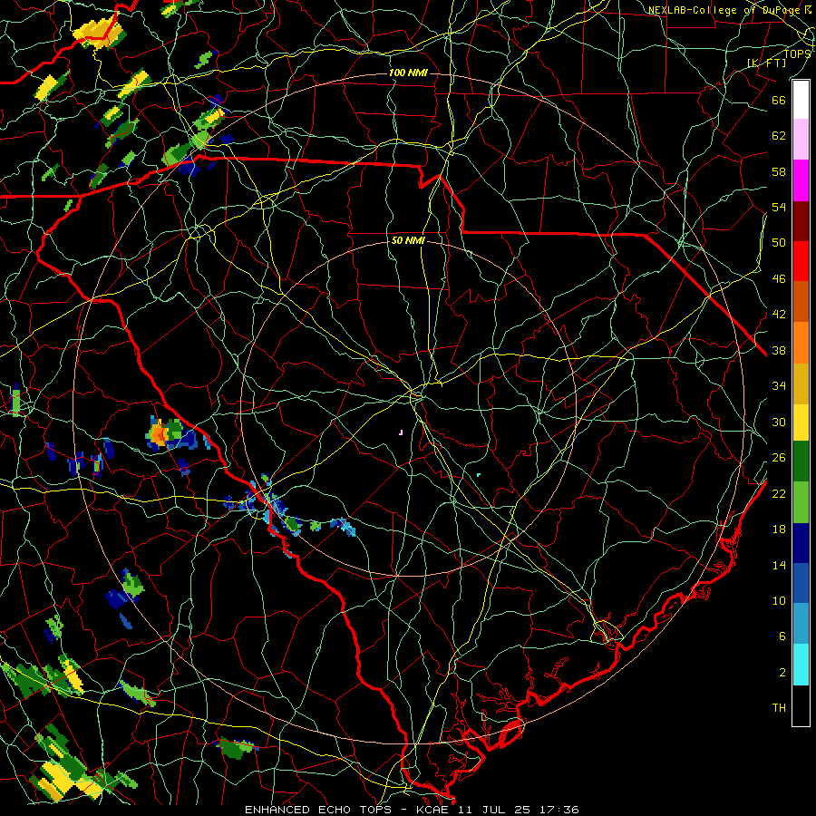Click the "50 NMI" range ring label

[x=408, y=240]
